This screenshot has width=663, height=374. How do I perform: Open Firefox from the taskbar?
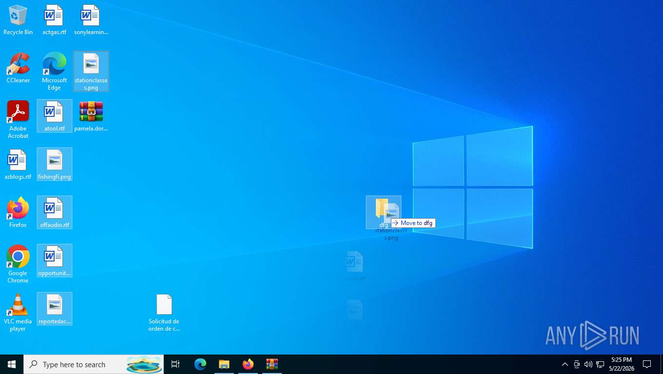[248, 364]
